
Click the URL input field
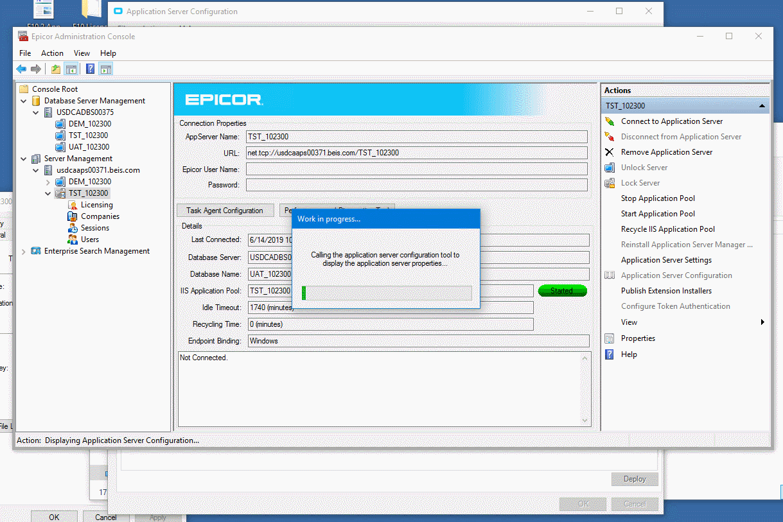pyautogui.click(x=417, y=153)
